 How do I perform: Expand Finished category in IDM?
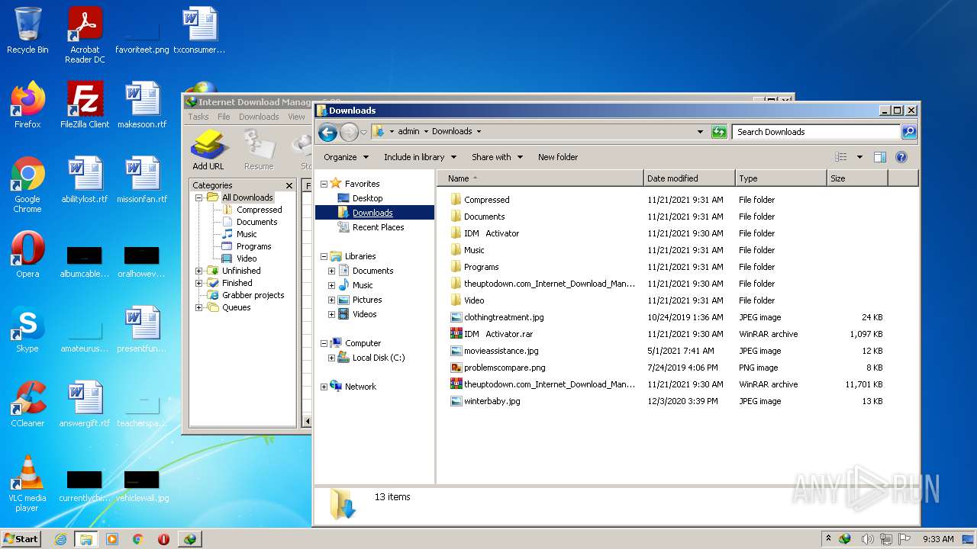(199, 283)
